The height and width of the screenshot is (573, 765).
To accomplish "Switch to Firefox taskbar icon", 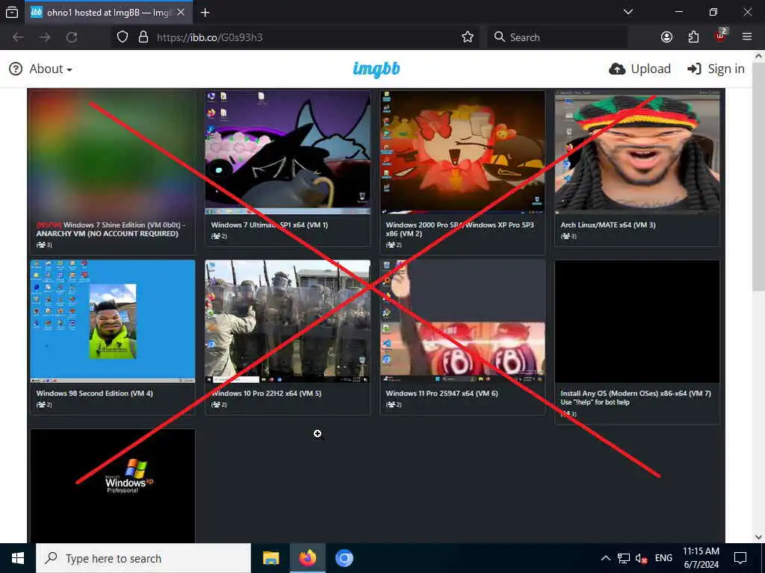I will click(x=307, y=558).
